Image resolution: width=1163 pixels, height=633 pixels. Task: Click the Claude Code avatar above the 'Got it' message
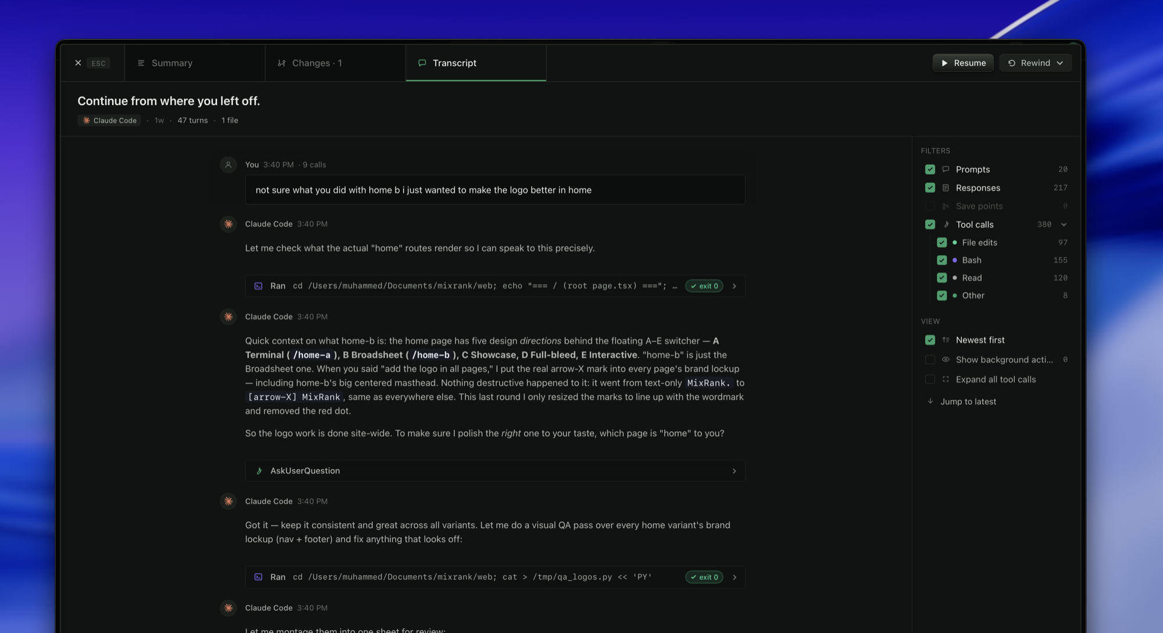pyautogui.click(x=229, y=501)
